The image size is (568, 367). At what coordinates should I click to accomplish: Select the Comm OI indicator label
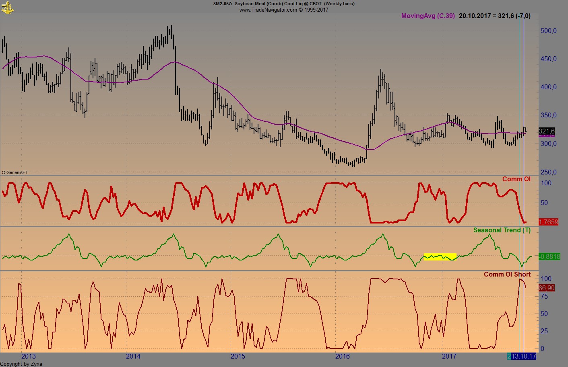pyautogui.click(x=516, y=179)
